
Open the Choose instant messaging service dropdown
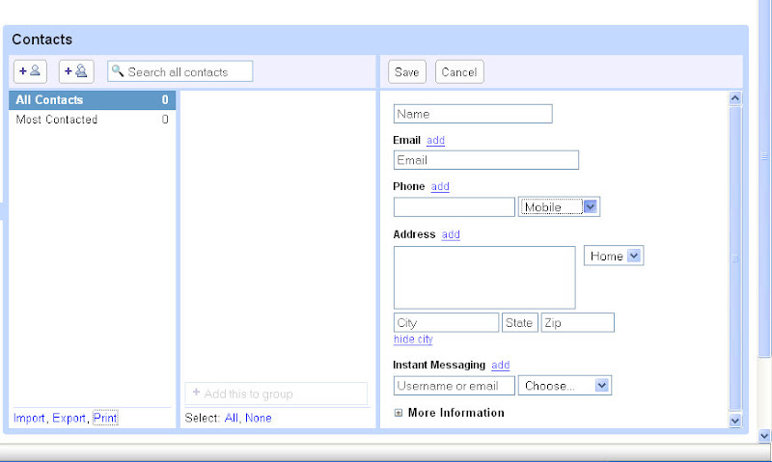(602, 386)
